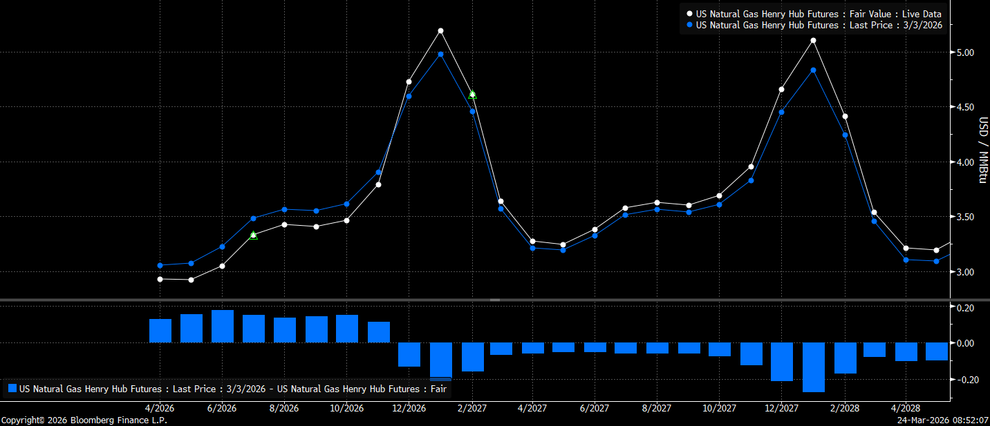990x426 pixels.
Task: Click the green triangle marker near 7/2026
Action: coord(253,235)
